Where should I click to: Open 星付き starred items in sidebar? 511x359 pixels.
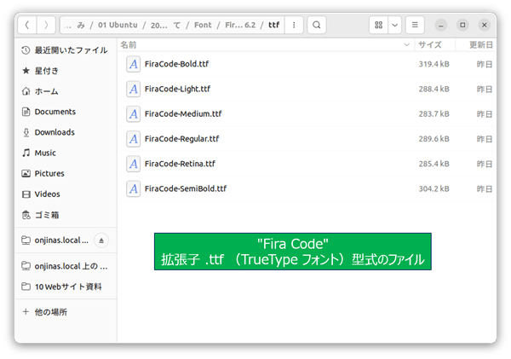click(x=66, y=71)
